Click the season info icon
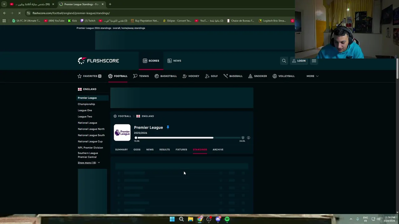Screen dimensions: 399x224 [x=248, y=138]
